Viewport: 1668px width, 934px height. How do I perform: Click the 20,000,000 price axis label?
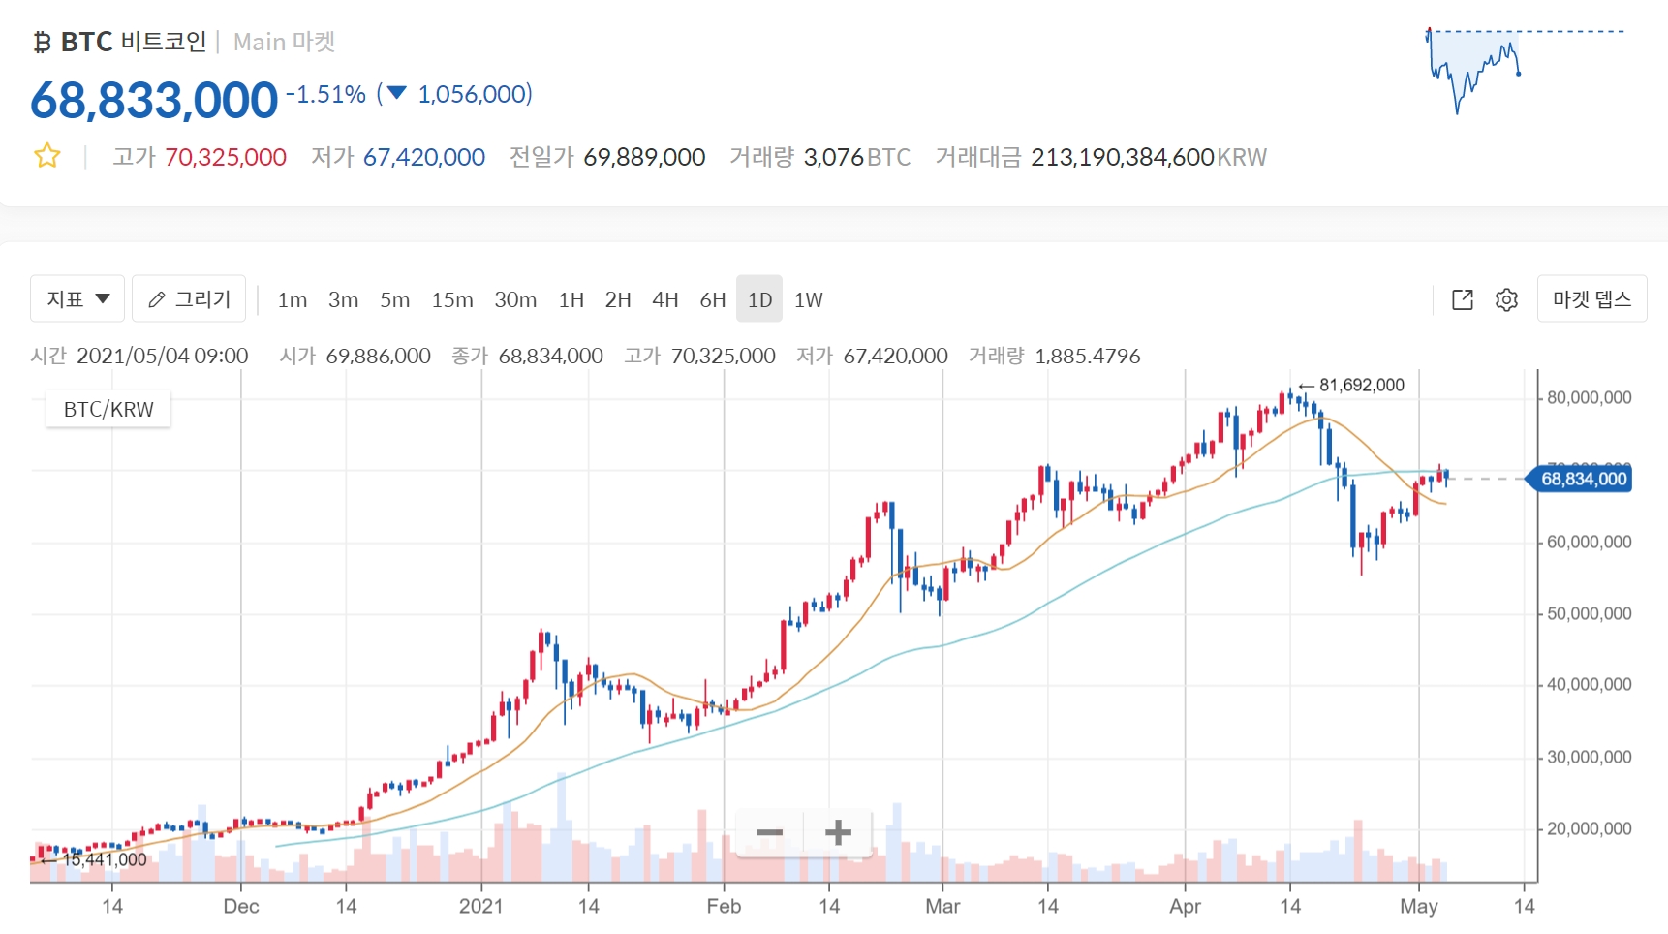click(x=1590, y=828)
